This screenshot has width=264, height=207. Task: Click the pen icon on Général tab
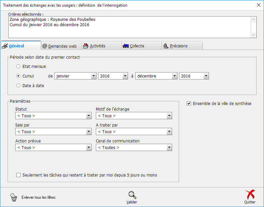click(5, 46)
